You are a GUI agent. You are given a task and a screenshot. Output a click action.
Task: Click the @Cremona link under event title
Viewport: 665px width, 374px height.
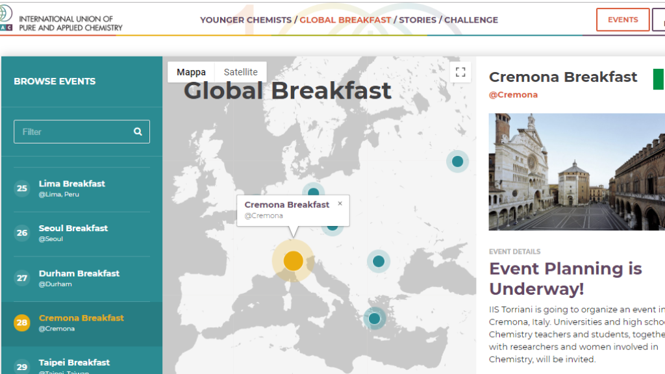513,95
